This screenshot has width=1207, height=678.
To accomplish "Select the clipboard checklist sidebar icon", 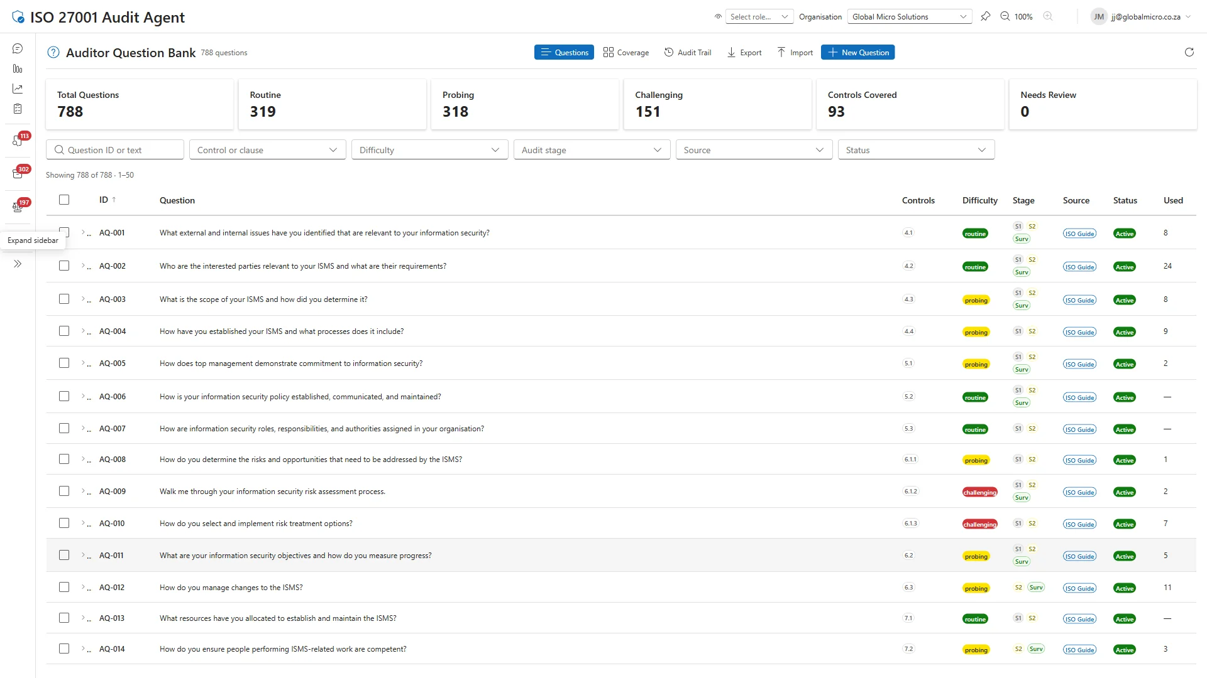I will coord(17,108).
